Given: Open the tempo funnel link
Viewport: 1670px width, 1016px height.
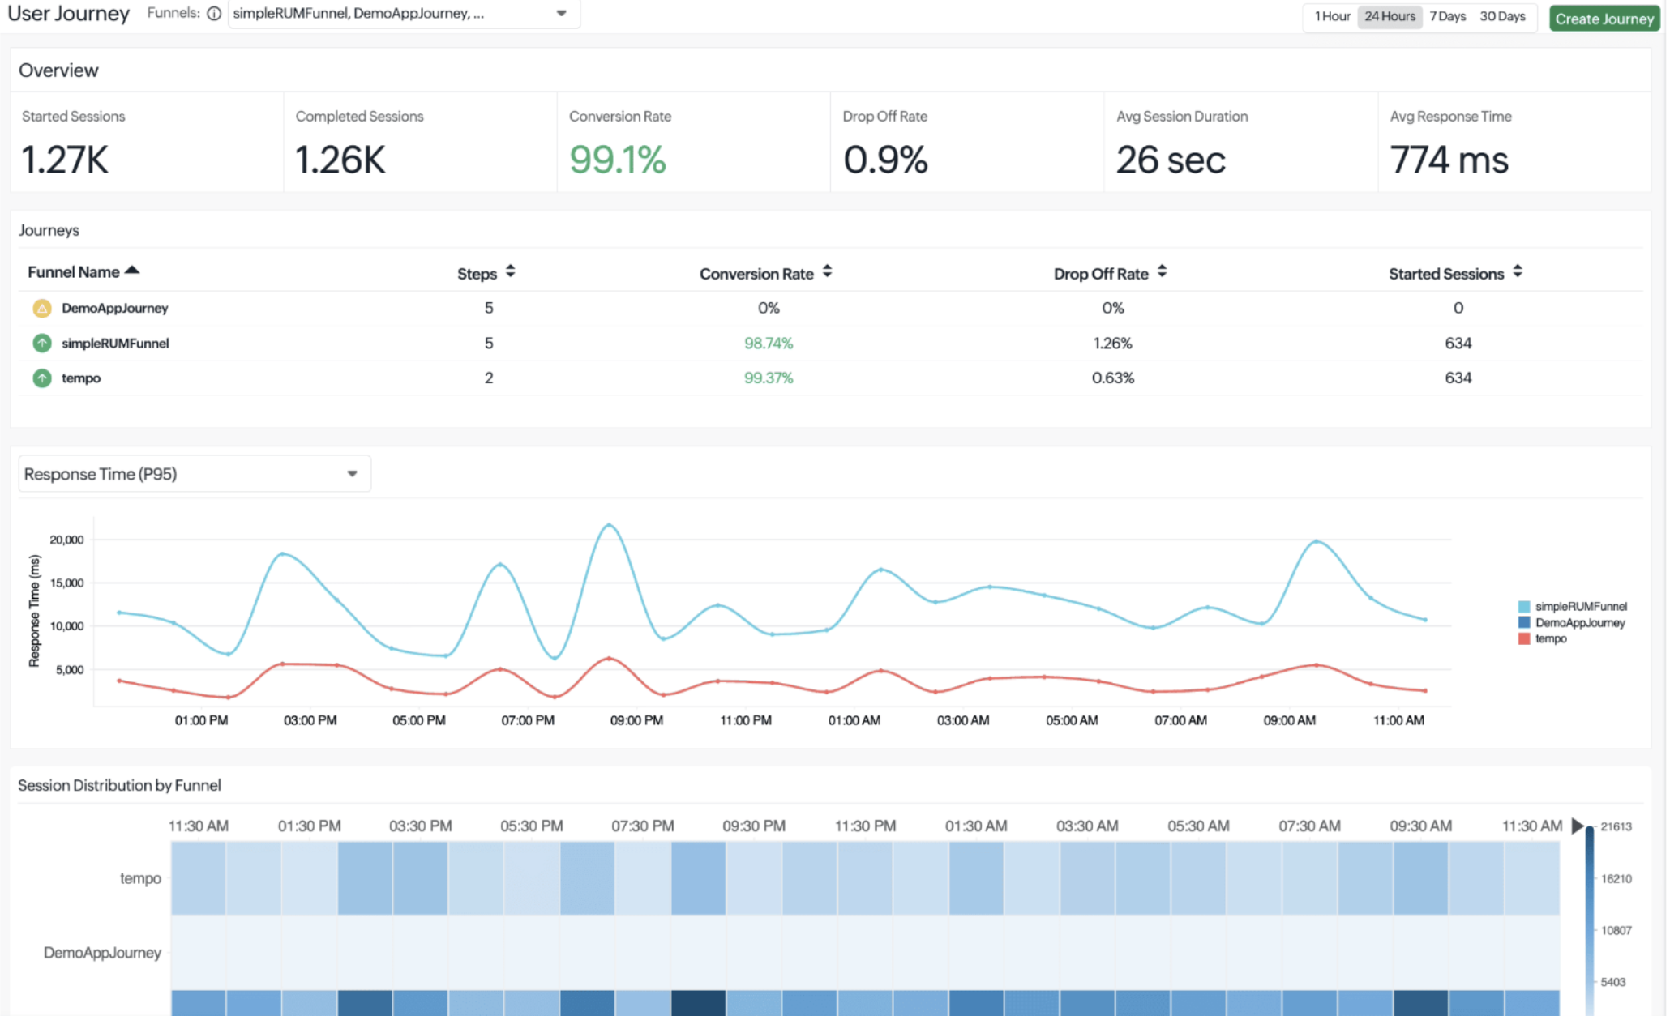Looking at the screenshot, I should tap(81, 378).
